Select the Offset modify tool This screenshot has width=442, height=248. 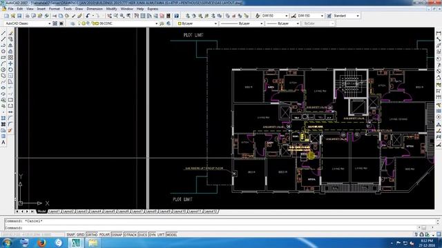[x=10, y=52]
